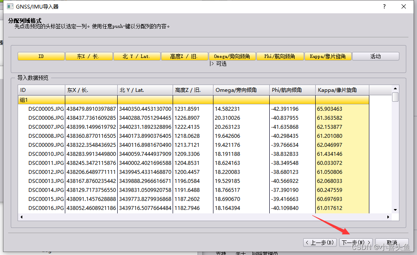Screen dimensions: 417x255
Task: Select the Kappa/像片旋角 column header
Action: [342, 90]
